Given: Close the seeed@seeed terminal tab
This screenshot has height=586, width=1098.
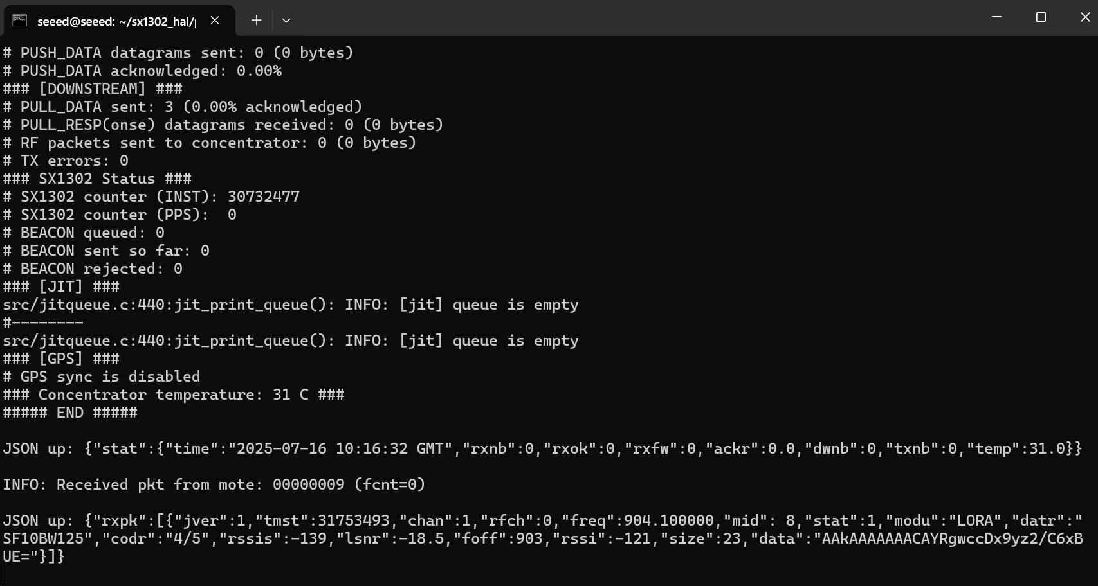Looking at the screenshot, I should click(x=215, y=21).
